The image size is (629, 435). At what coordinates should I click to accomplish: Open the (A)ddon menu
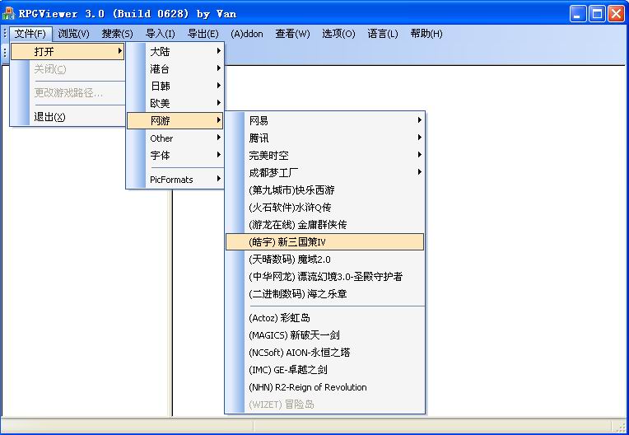247,34
